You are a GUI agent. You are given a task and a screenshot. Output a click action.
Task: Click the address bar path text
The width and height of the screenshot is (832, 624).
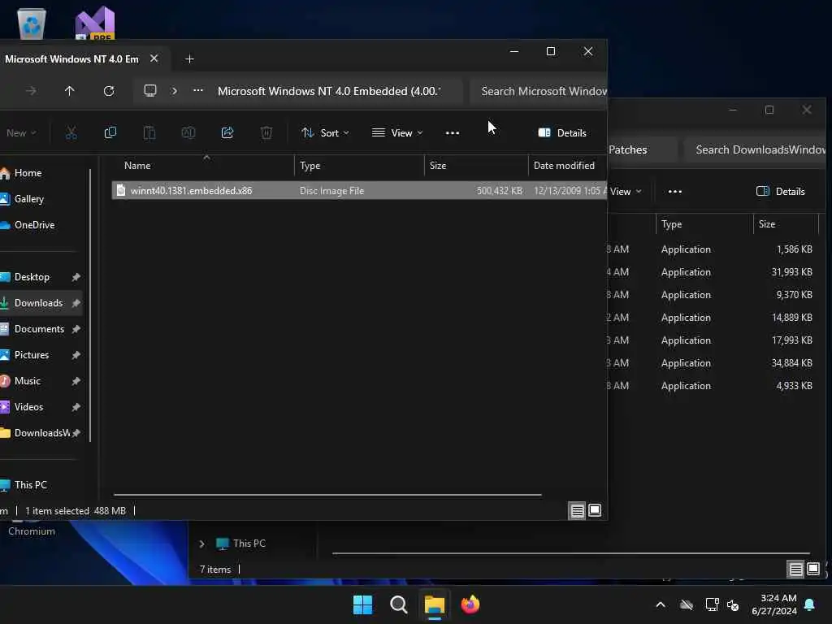pos(329,91)
